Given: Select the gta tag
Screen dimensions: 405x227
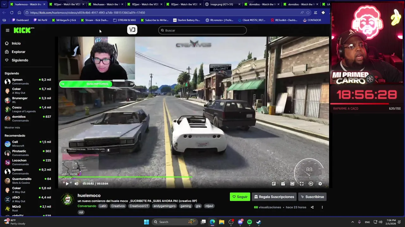Looking at the screenshot, I should [x=198, y=206].
